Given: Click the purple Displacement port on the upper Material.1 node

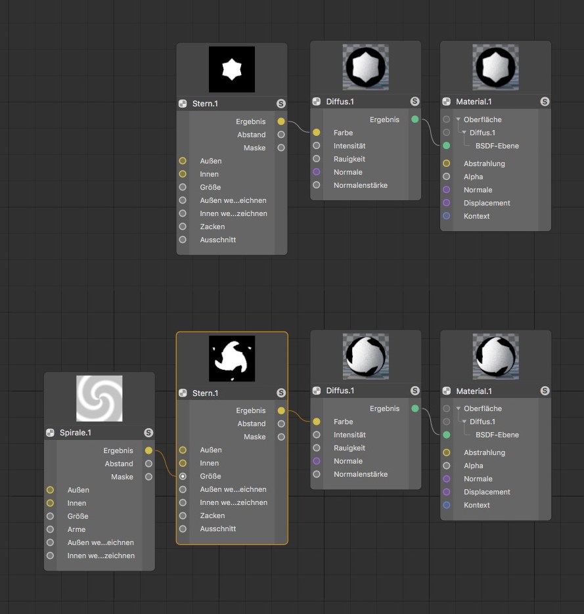Looking at the screenshot, I should click(446, 203).
